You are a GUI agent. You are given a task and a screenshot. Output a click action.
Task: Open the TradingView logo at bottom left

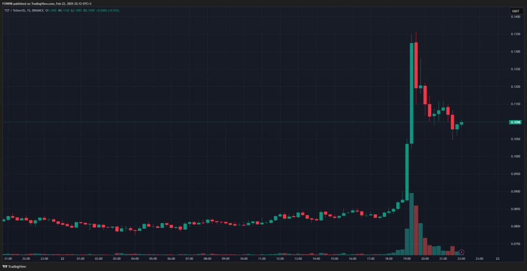click(11, 267)
